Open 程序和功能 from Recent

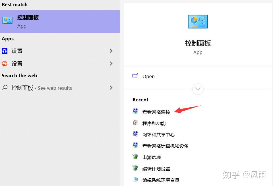pos(154,123)
